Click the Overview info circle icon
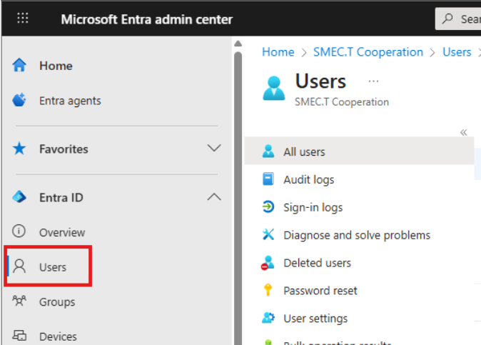Viewport: 481px width, 345px height. tap(19, 231)
